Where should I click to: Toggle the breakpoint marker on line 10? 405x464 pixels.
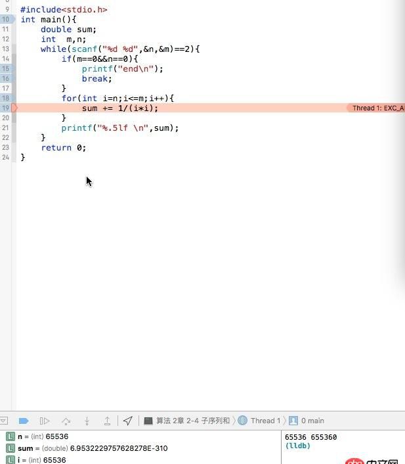click(x=7, y=20)
